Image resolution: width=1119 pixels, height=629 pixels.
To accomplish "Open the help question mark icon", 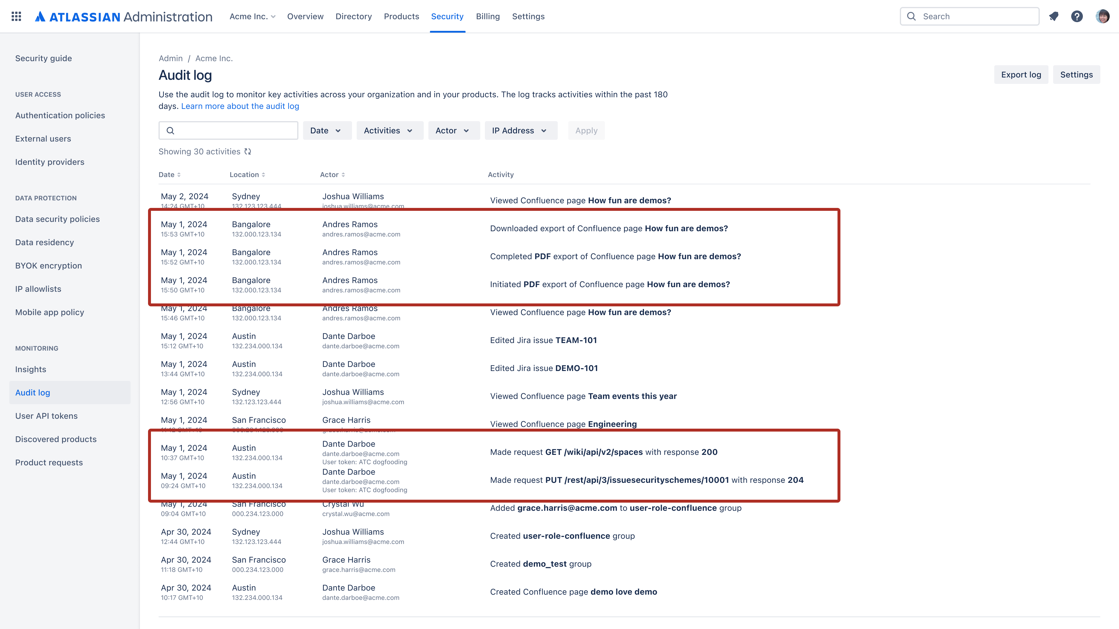I will click(x=1077, y=17).
